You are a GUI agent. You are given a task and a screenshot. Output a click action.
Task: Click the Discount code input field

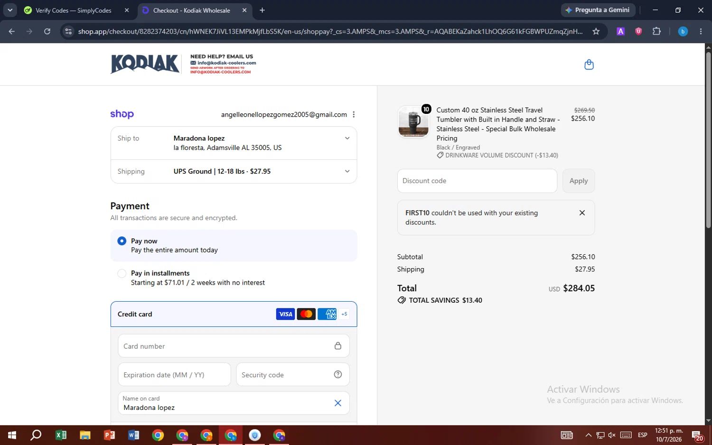point(477,181)
